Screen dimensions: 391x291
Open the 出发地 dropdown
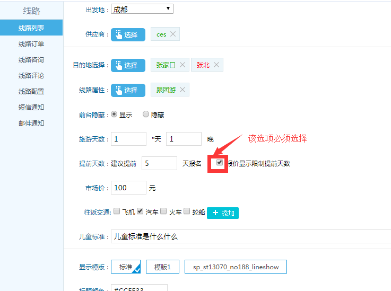(142, 8)
